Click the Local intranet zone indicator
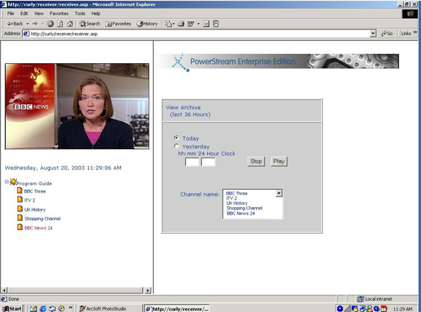Viewport: 421px width, 312px height. click(376, 299)
